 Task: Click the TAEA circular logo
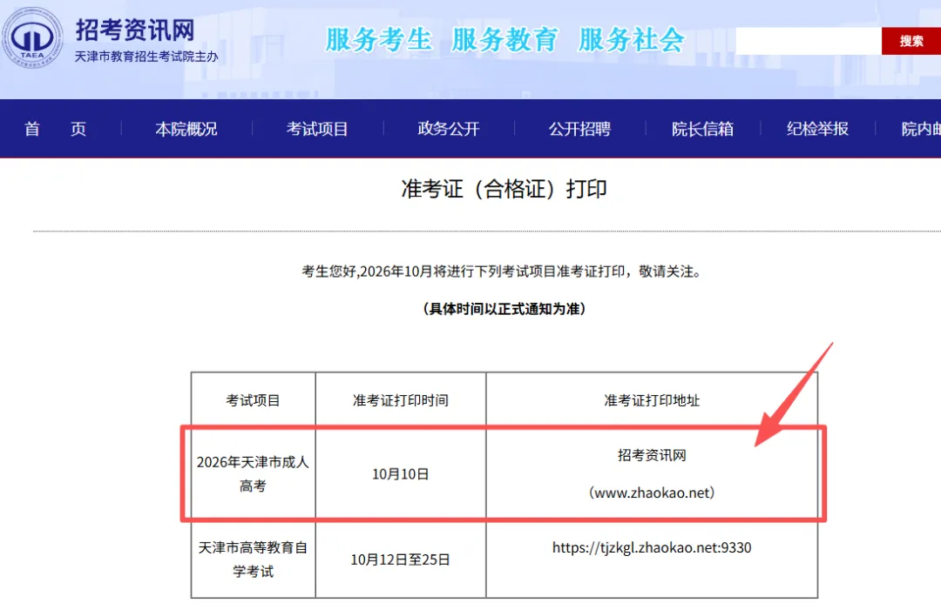tap(32, 37)
